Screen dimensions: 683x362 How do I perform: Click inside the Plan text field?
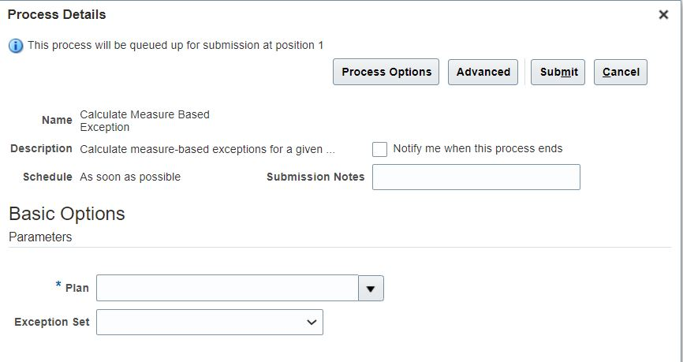coord(227,288)
